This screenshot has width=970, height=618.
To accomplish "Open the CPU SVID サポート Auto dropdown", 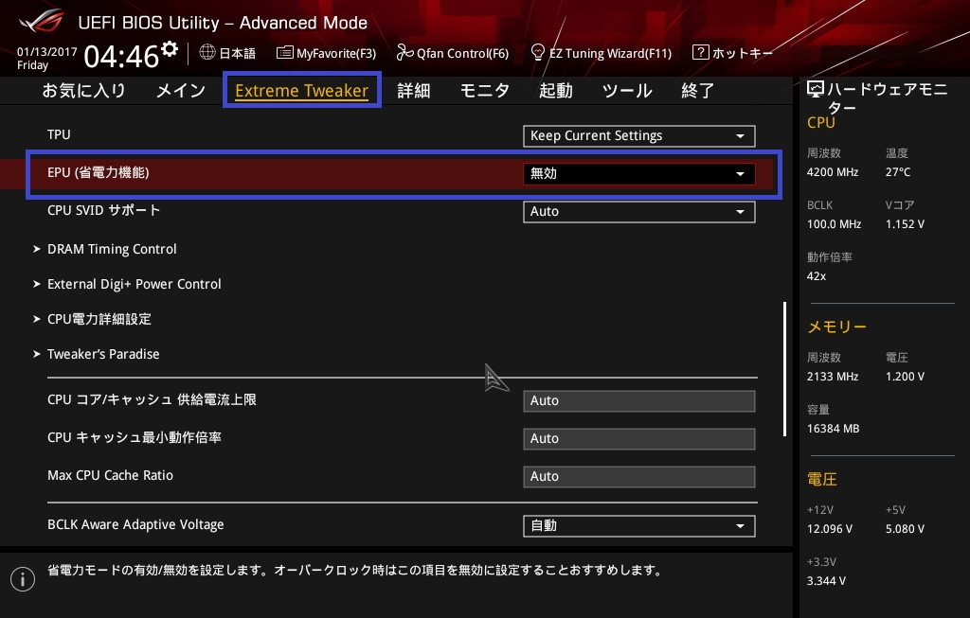I will (x=639, y=211).
